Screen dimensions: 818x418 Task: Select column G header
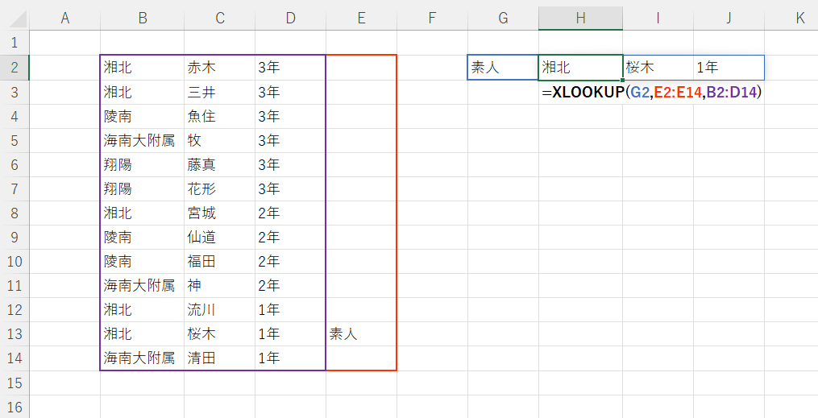point(503,19)
